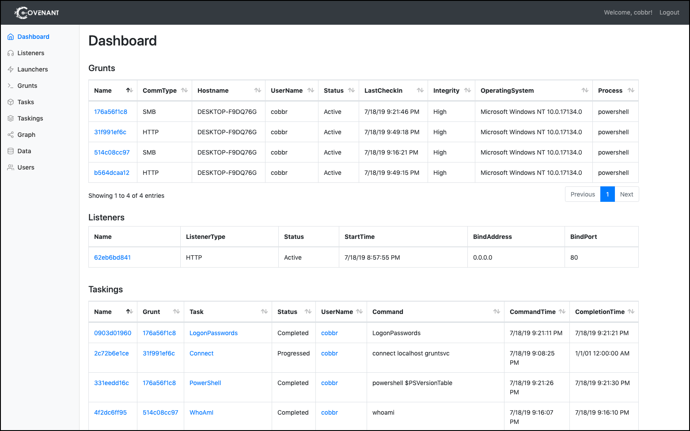Screen dimensions: 690x431
Task: Open Data via the database icon
Action: (x=11, y=151)
